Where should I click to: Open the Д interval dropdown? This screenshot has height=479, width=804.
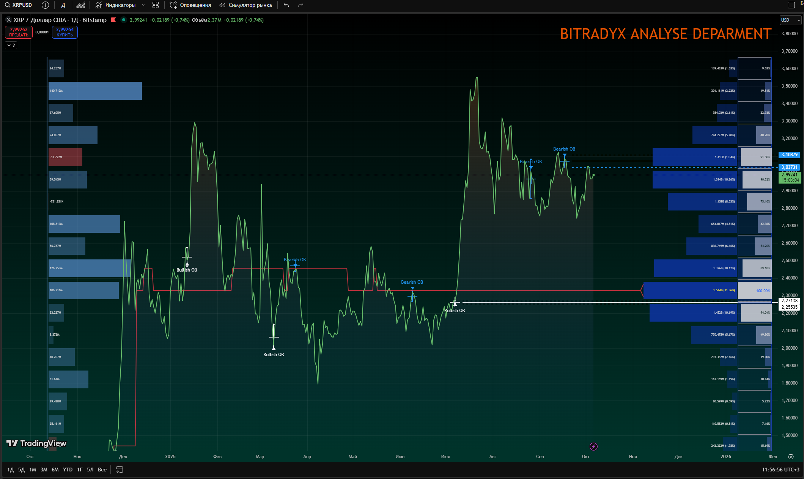[x=63, y=5]
